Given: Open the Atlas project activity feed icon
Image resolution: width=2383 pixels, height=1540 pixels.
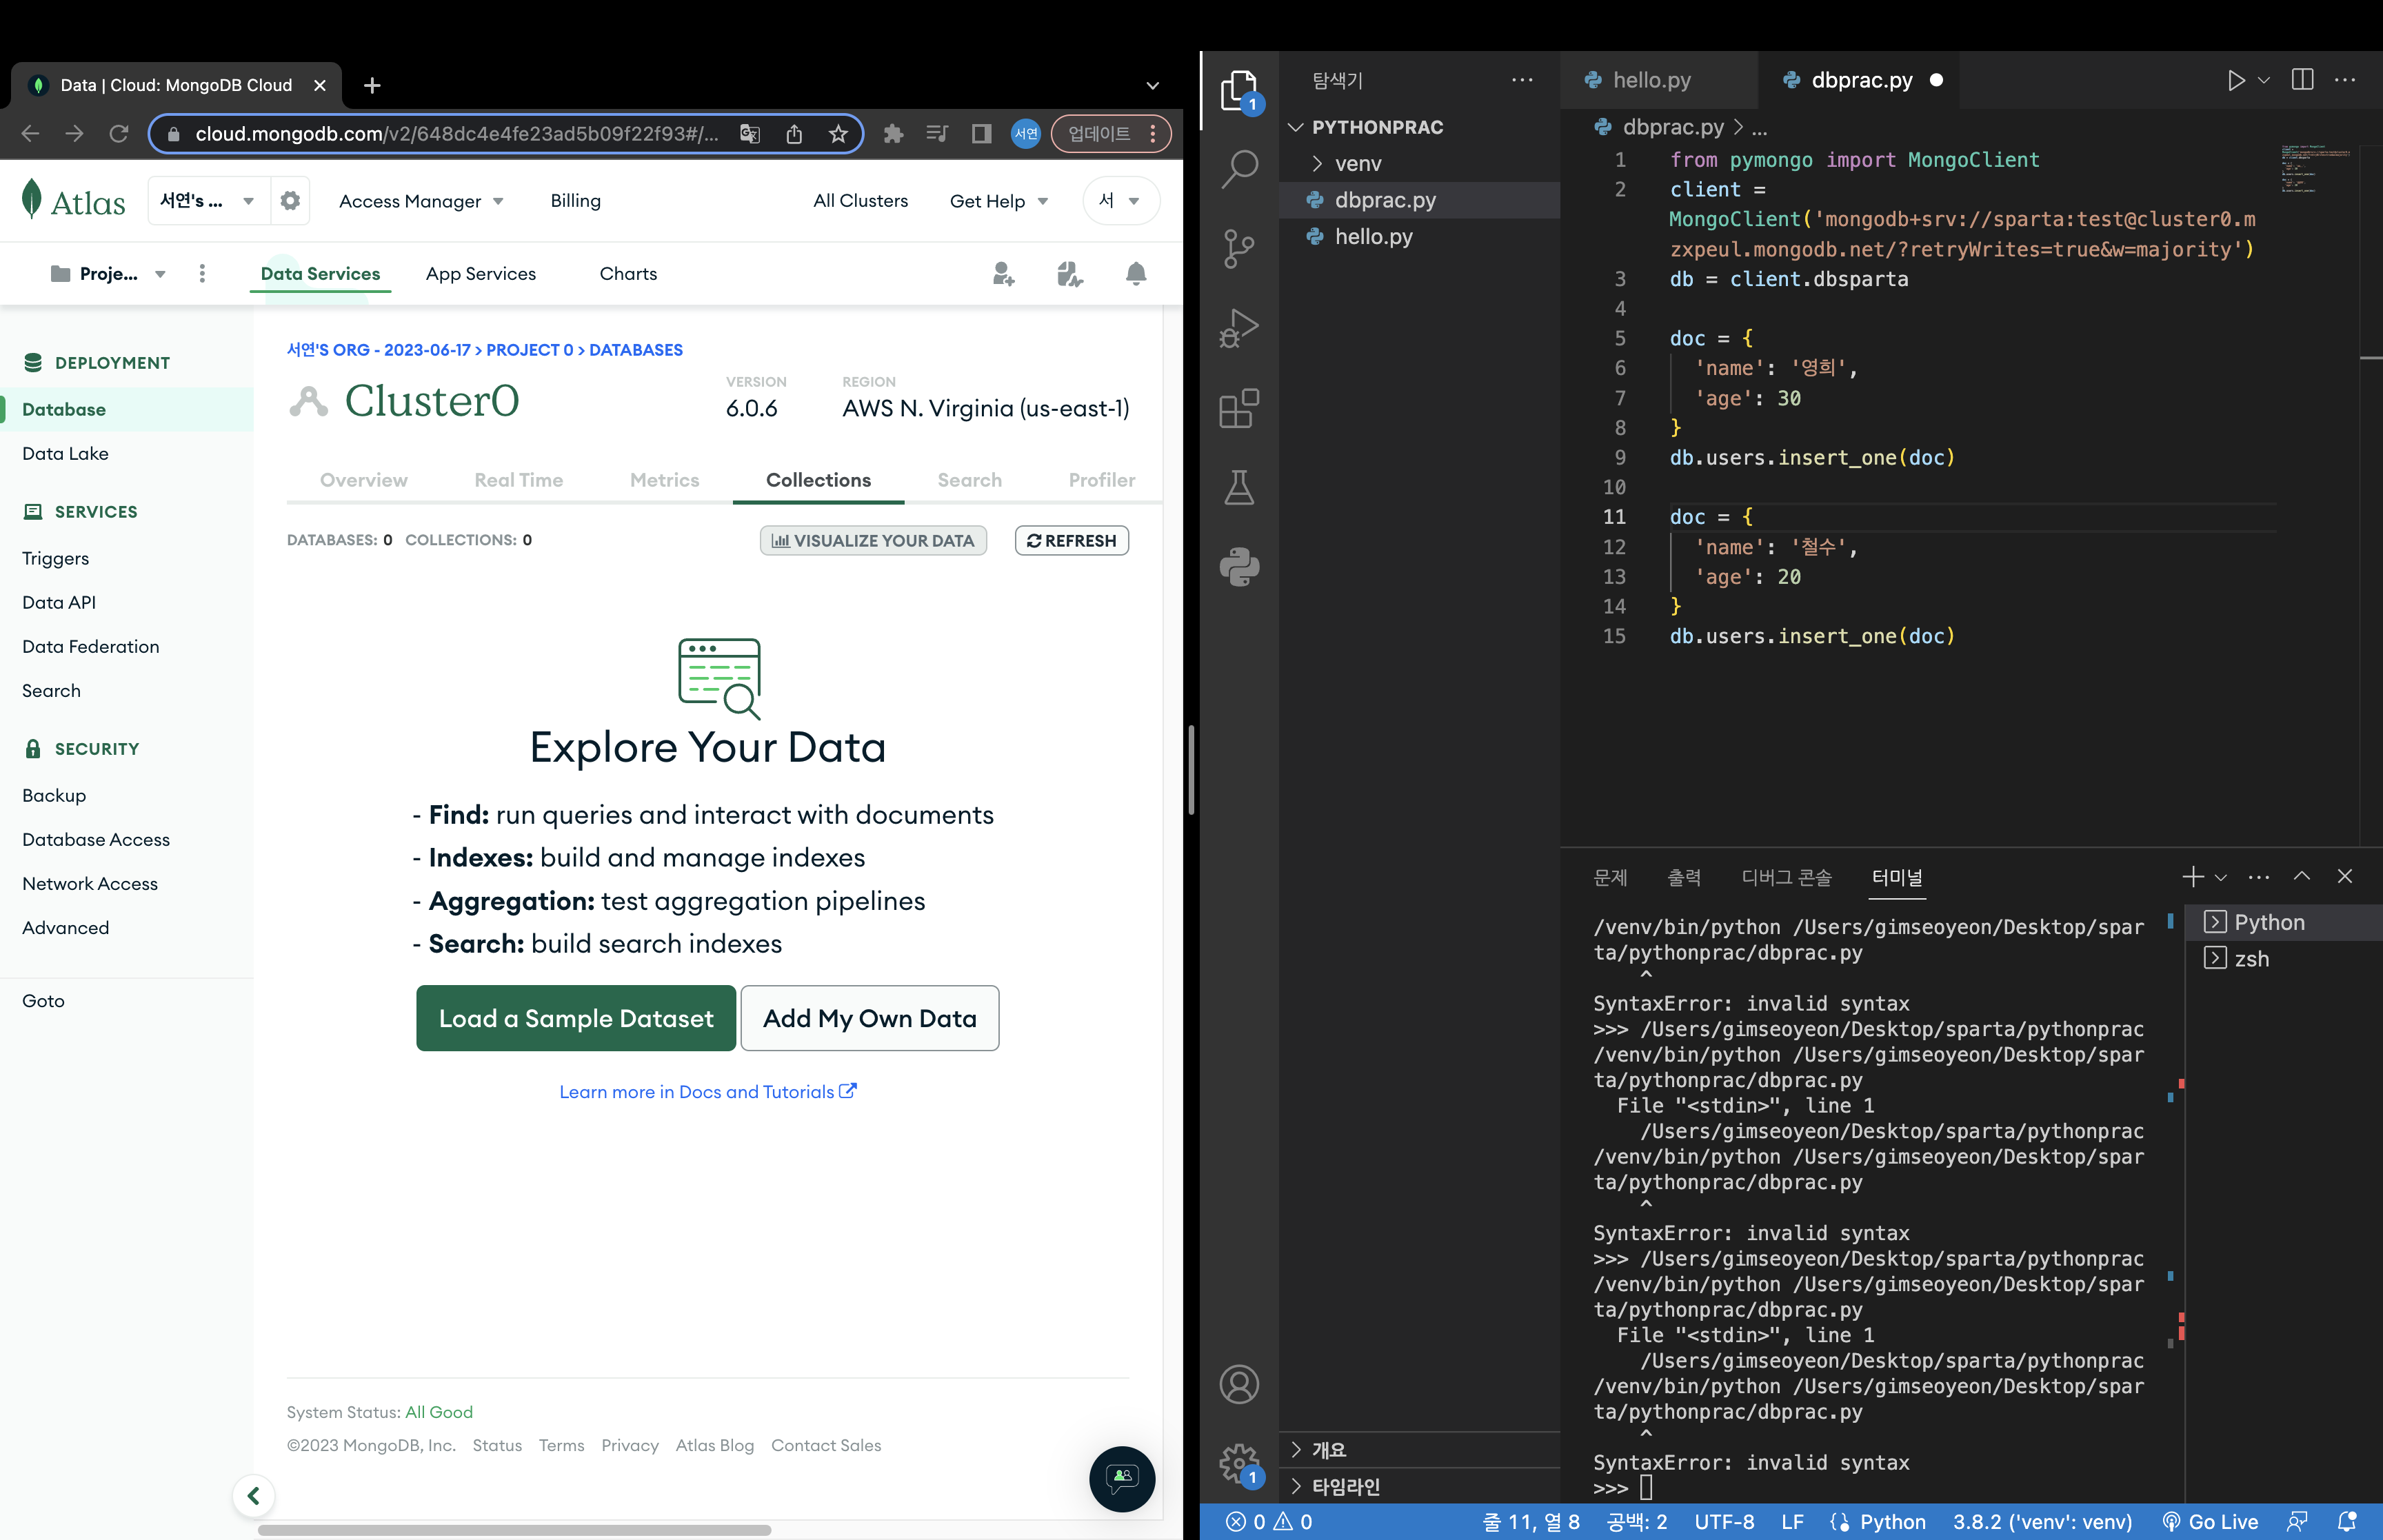Looking at the screenshot, I should (x=1070, y=274).
